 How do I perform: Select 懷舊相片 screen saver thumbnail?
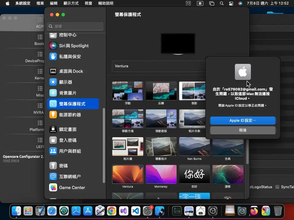[x=161, y=146]
